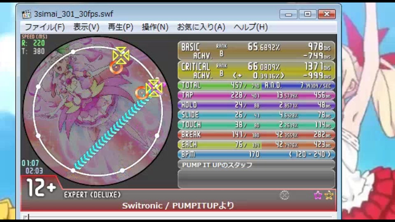The width and height of the screenshot is (395, 222).
Task: Click the SLIDE statistics row
Action: (256, 115)
